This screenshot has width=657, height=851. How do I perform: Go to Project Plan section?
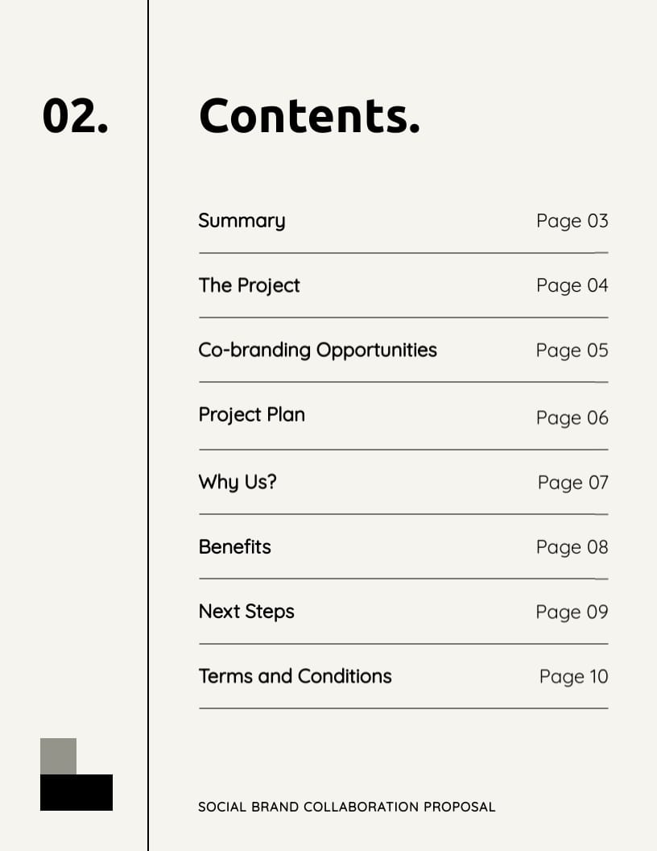click(252, 415)
